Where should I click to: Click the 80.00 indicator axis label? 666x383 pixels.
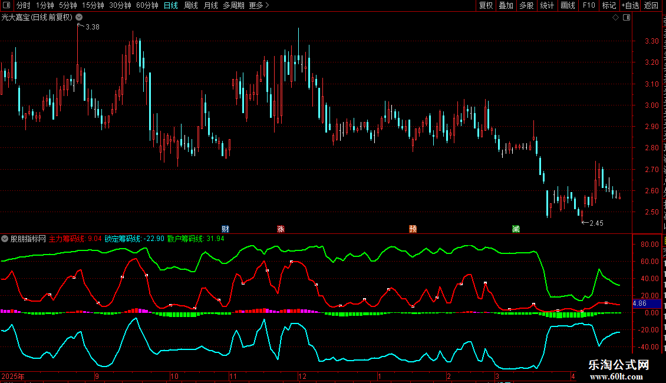[x=650, y=245]
